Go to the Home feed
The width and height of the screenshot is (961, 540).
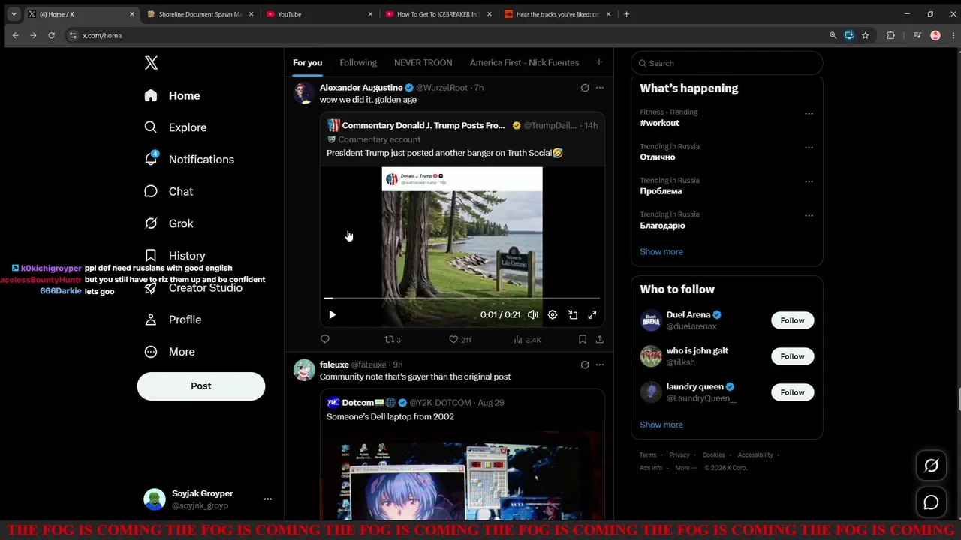tap(173, 95)
